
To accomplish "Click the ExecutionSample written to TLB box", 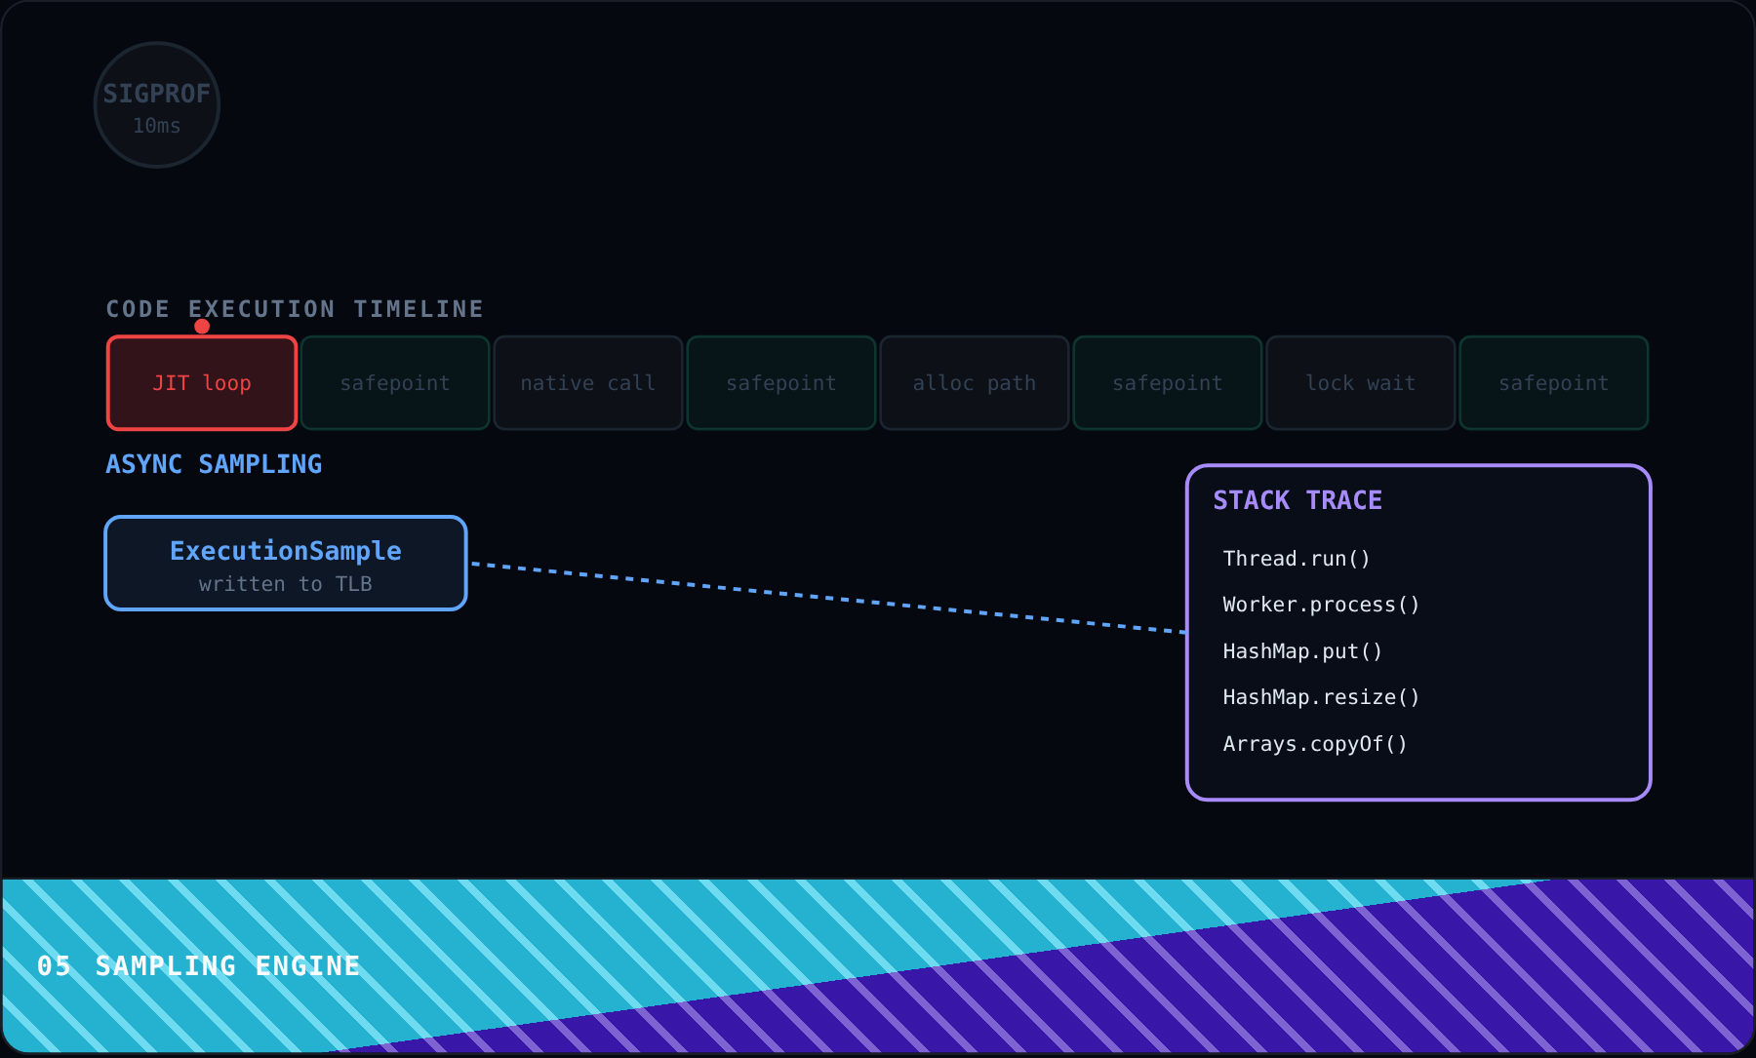I will point(286,564).
